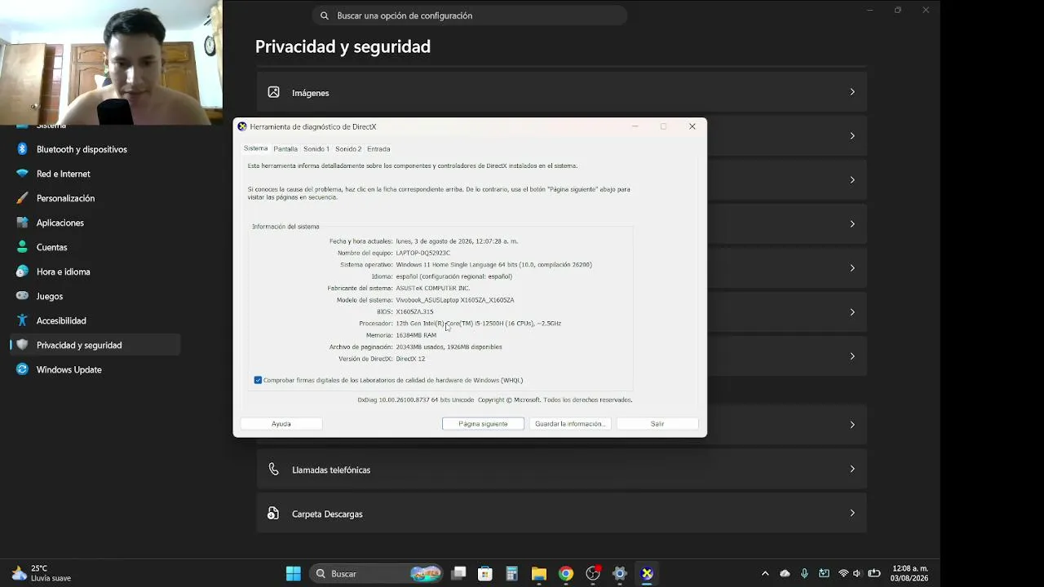This screenshot has width=1044, height=587.
Task: Click the Bluetooth y dispositivos sidebar icon
Action: 22,149
